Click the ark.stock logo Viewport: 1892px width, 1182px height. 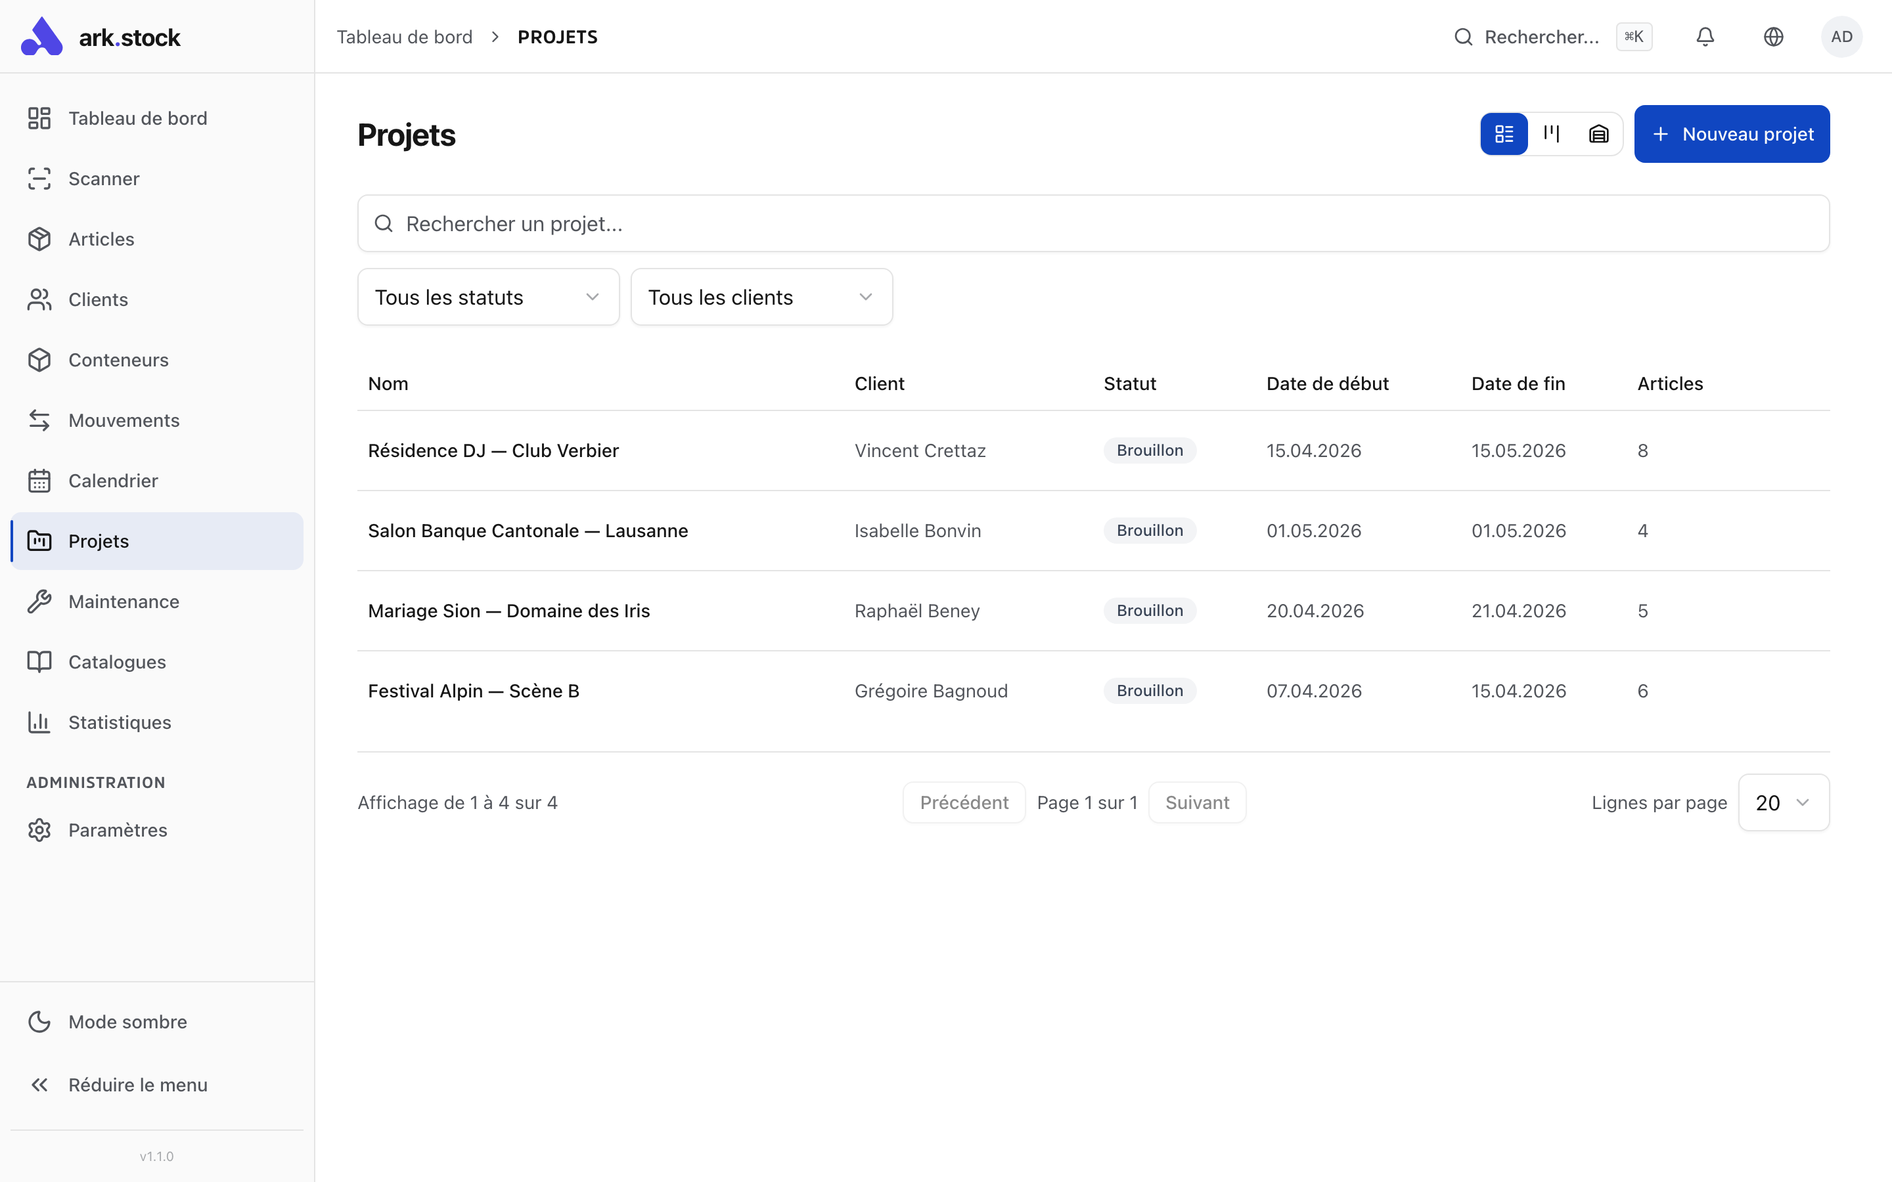[x=102, y=37]
